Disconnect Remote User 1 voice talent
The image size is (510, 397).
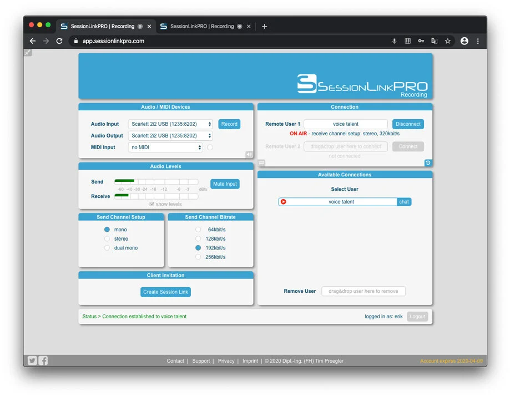tap(408, 124)
